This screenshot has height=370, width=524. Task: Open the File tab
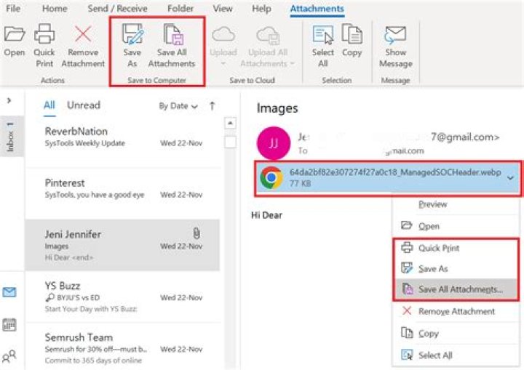point(13,8)
